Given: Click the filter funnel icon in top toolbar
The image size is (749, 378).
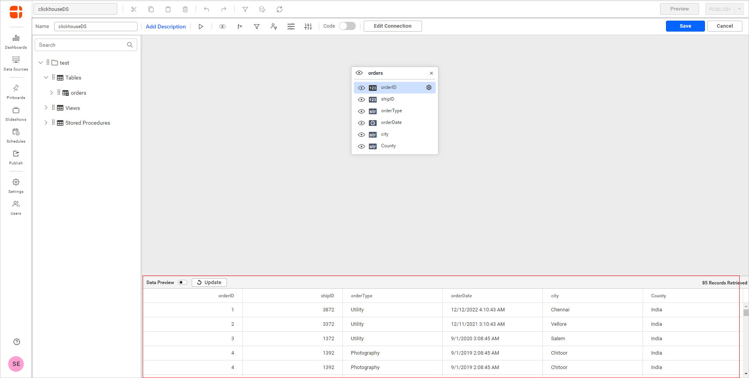Looking at the screenshot, I should coord(245,9).
